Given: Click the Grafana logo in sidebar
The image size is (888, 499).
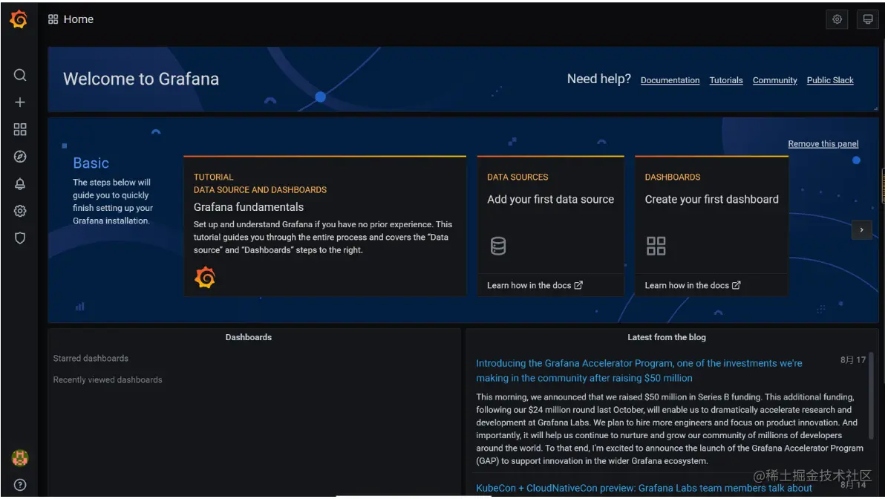Looking at the screenshot, I should pyautogui.click(x=19, y=19).
